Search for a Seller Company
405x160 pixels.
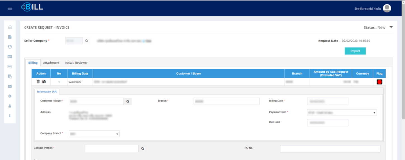tap(87, 41)
